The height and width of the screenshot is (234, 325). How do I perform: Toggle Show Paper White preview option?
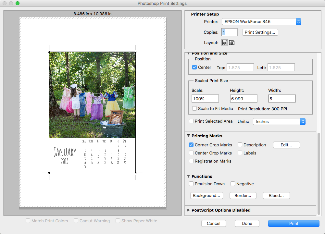pos(118,221)
